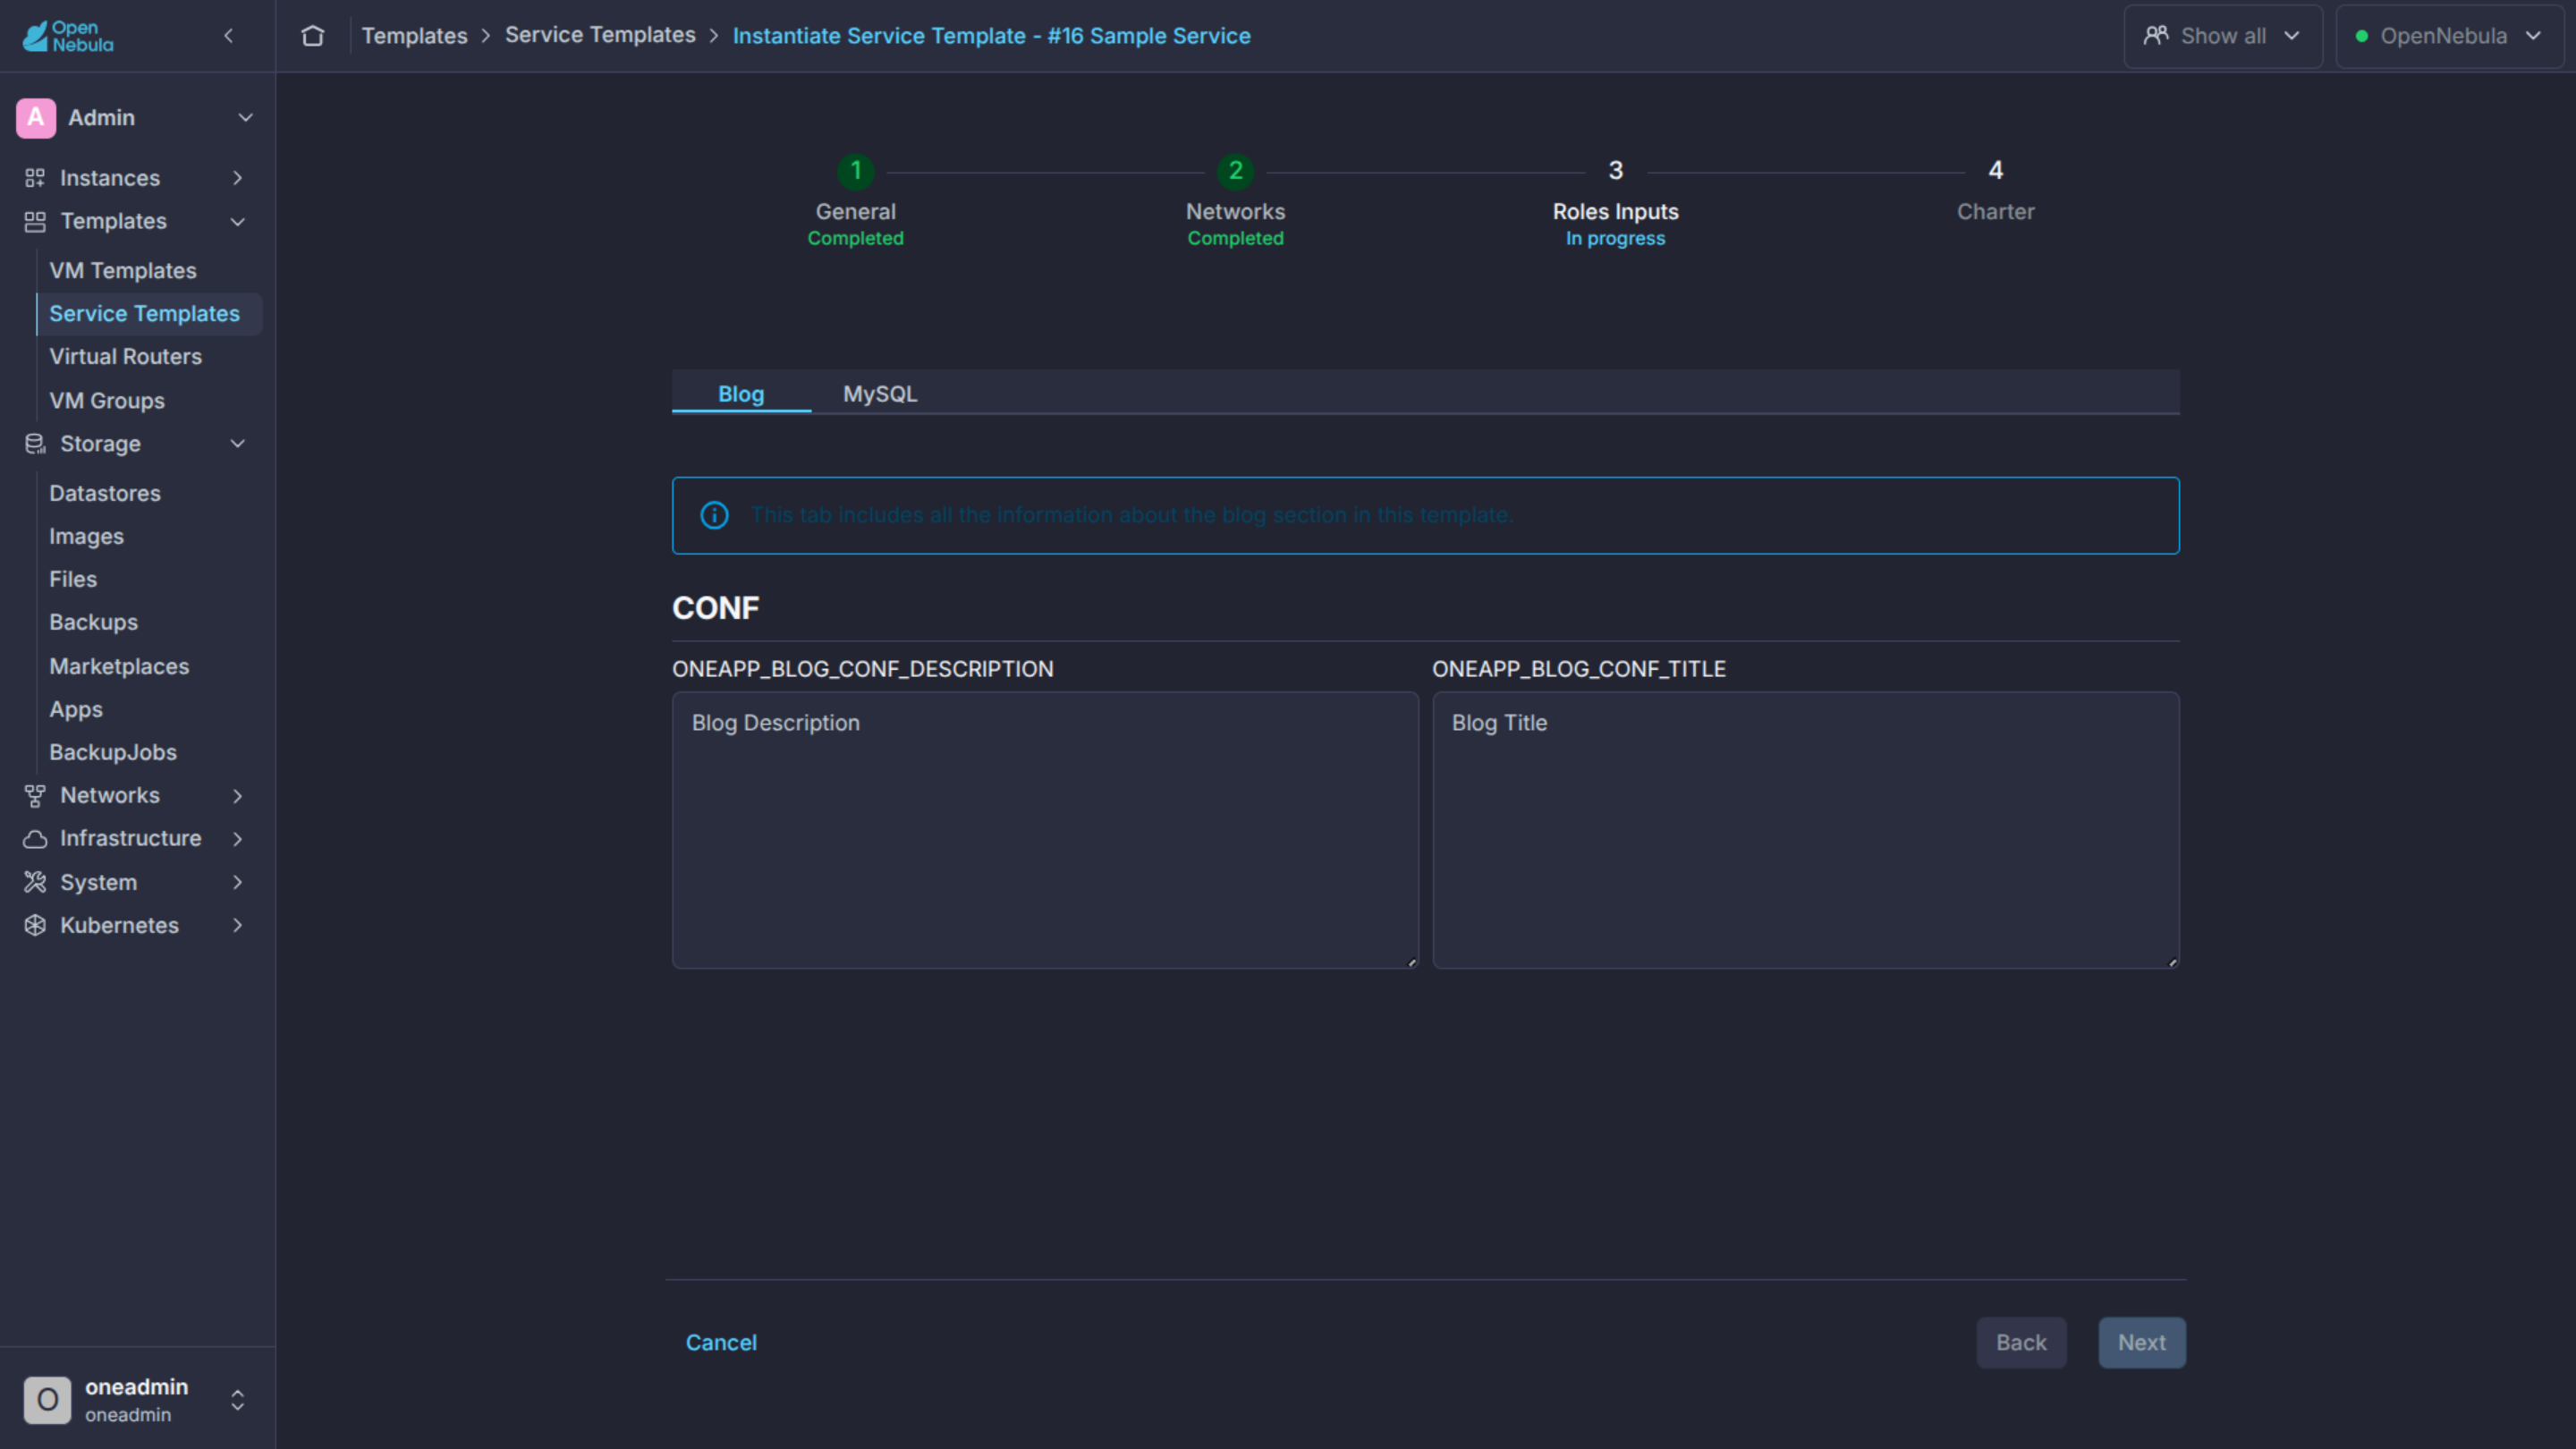This screenshot has height=1449, width=2576.
Task: Switch to the MySQL tab
Action: [880, 394]
